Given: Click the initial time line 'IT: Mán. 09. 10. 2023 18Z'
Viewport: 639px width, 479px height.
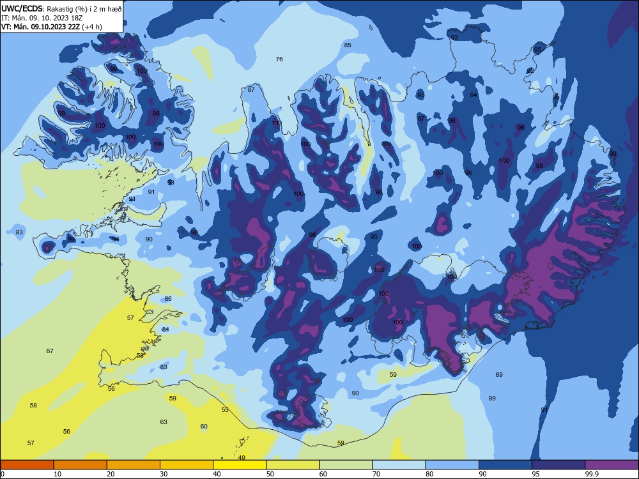Looking at the screenshot, I should 42,18.
